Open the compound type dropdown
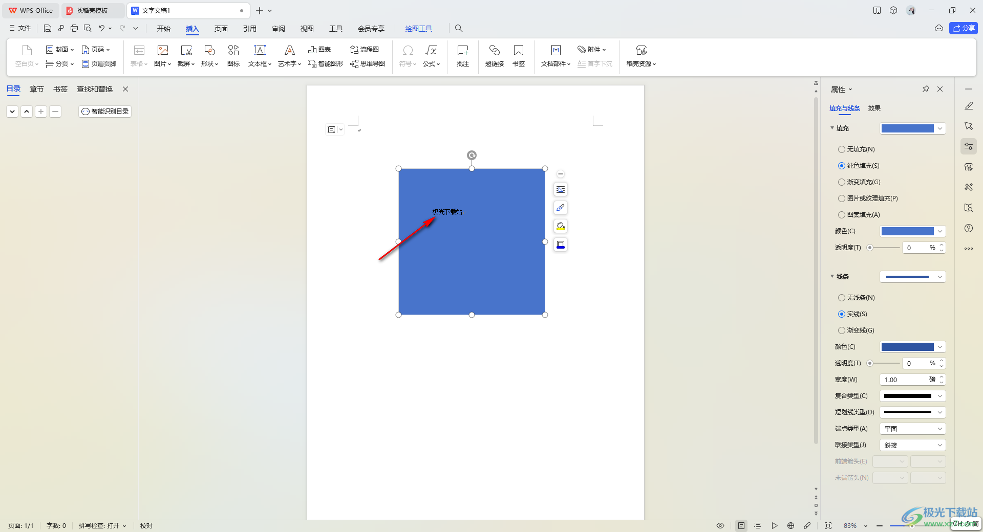Screen dimensions: 983x532 coord(912,396)
